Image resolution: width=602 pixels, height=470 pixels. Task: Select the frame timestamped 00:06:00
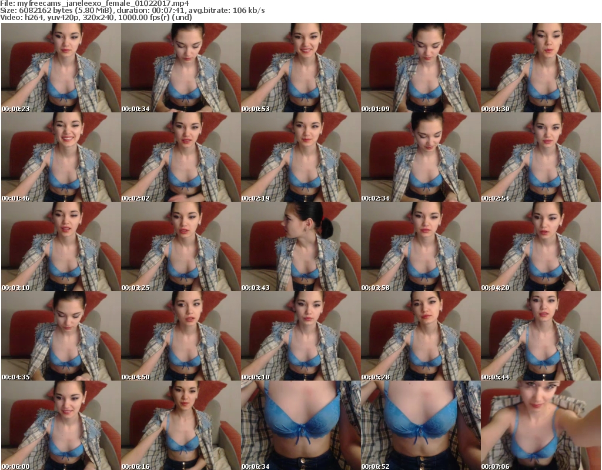(61, 425)
